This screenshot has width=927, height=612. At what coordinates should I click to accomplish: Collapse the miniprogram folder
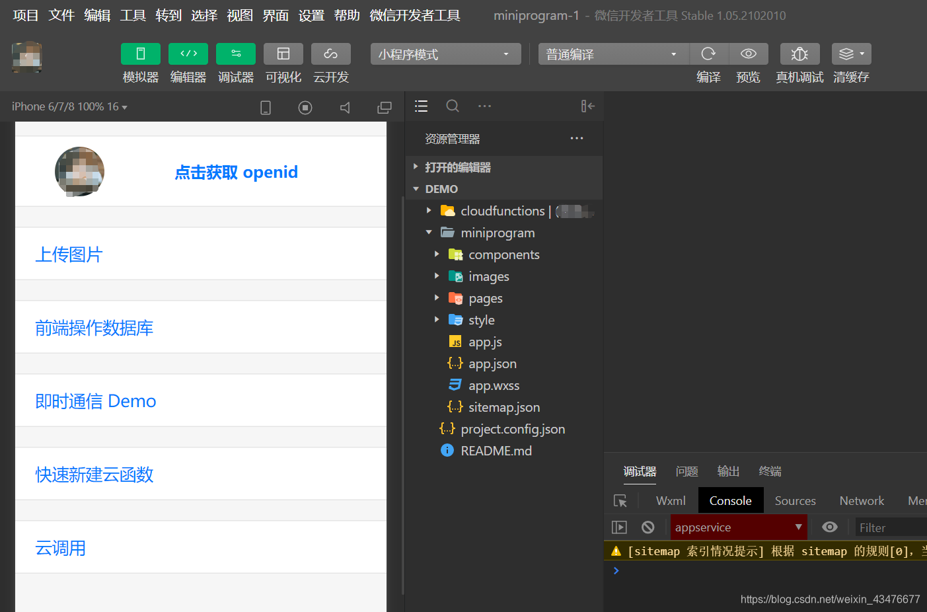pos(503,233)
